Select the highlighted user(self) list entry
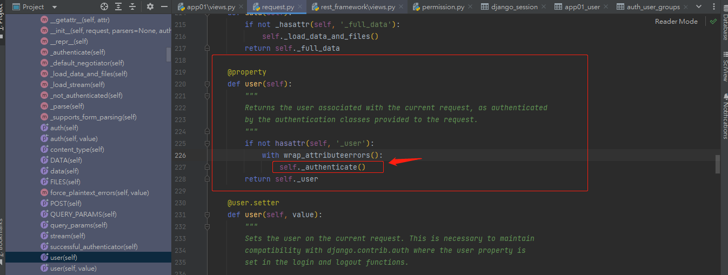This screenshot has height=275, width=728. [x=88, y=257]
